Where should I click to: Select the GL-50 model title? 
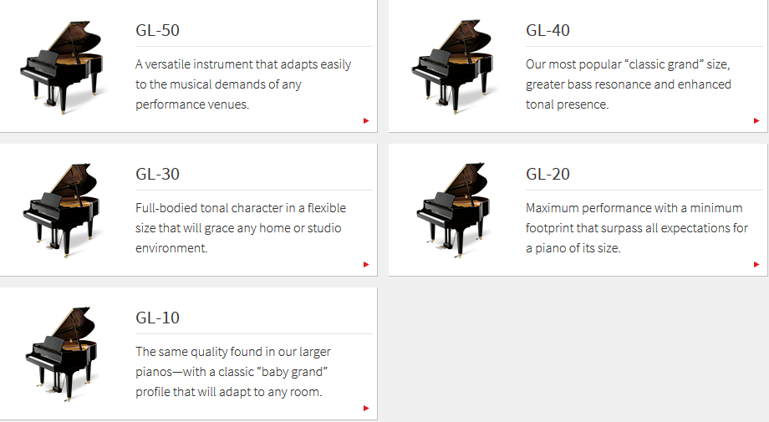[x=157, y=30]
